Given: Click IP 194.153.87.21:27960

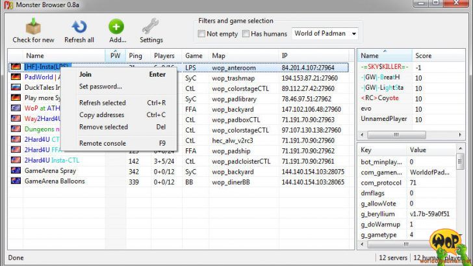Looking at the screenshot, I should [x=309, y=78].
